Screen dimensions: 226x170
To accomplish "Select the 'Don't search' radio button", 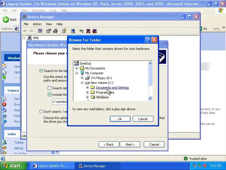I will coord(41,111).
